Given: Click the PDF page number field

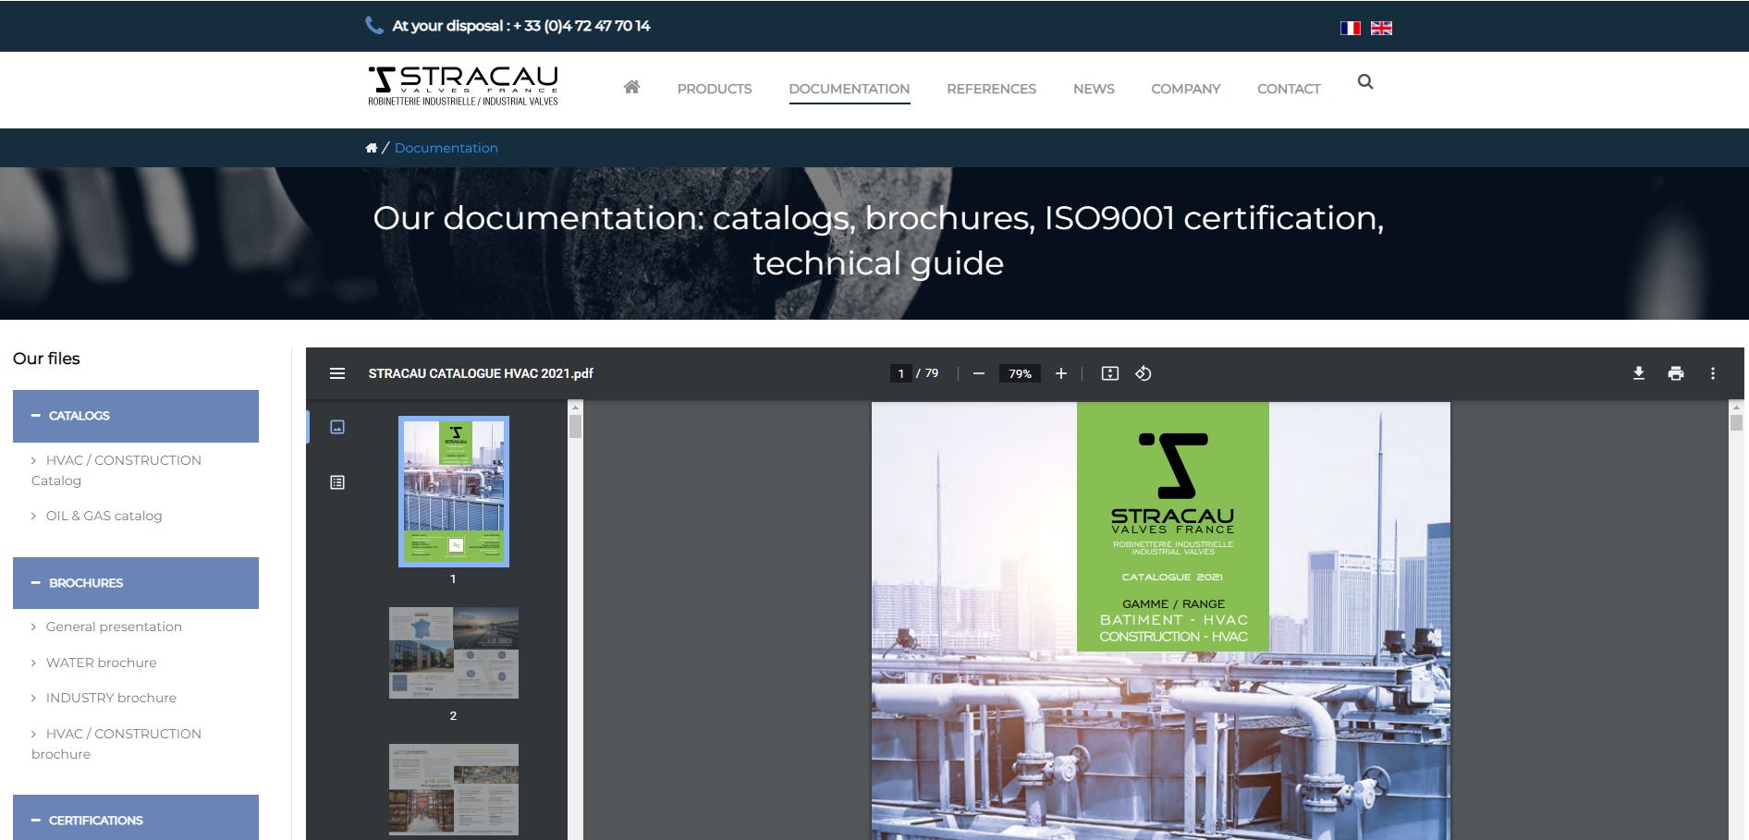Looking at the screenshot, I should pos(900,373).
